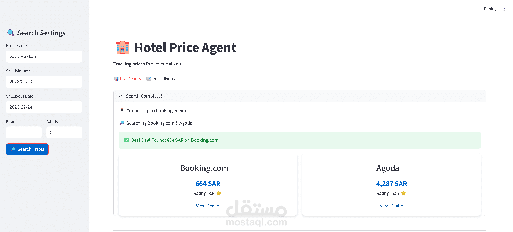Image resolution: width=513 pixels, height=232 pixels.
Task: Click the Adults number field
Action: click(x=64, y=132)
